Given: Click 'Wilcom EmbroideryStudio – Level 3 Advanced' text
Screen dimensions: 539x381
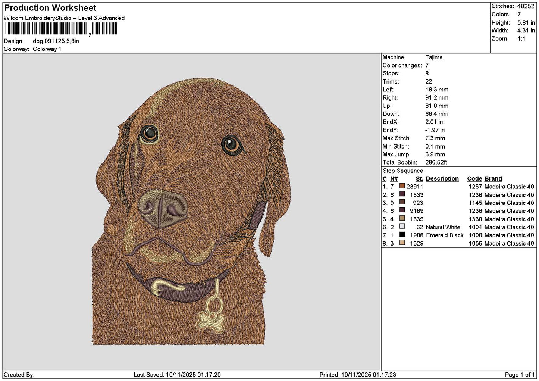Looking at the screenshot, I should 64,18.
